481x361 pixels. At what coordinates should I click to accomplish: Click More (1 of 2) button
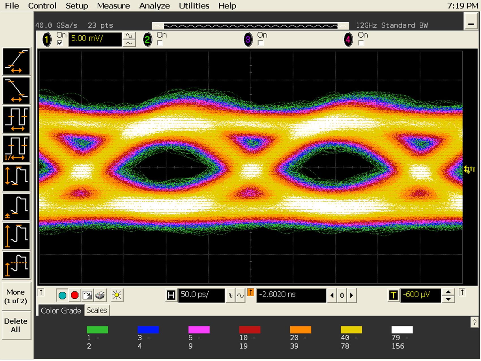click(16, 296)
